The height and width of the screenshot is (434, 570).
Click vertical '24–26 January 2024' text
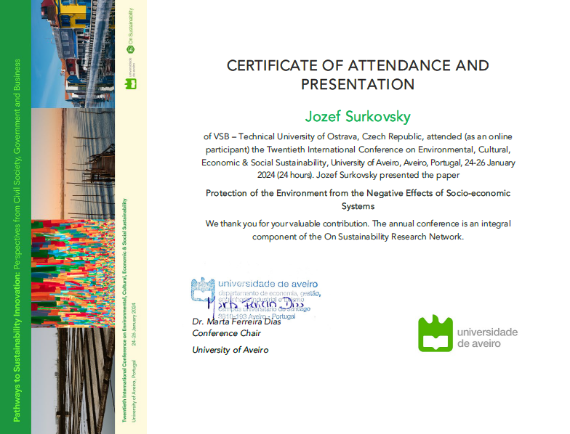pyautogui.click(x=134, y=324)
